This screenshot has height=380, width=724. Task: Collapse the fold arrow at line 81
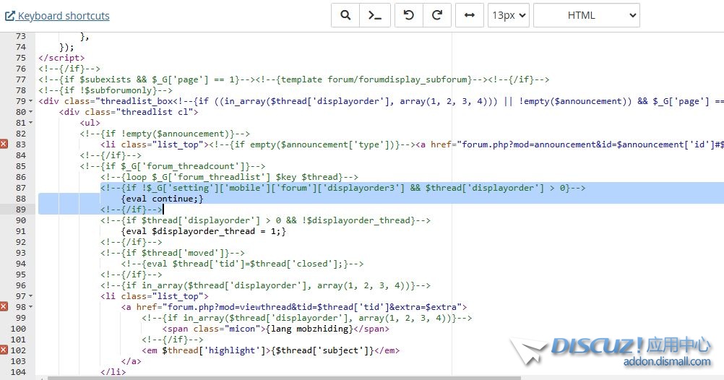[x=31, y=123]
